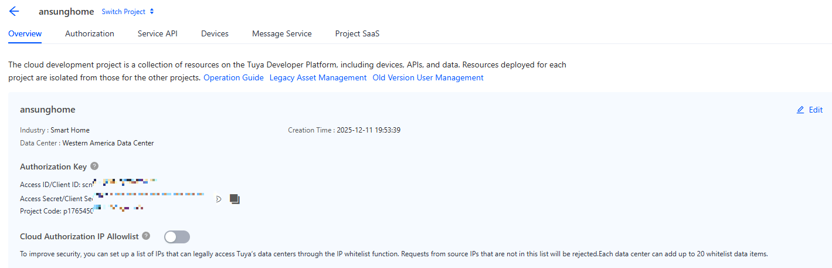Click the ansunghome project title at the top
Screen dimensions: 832x268
pos(66,12)
